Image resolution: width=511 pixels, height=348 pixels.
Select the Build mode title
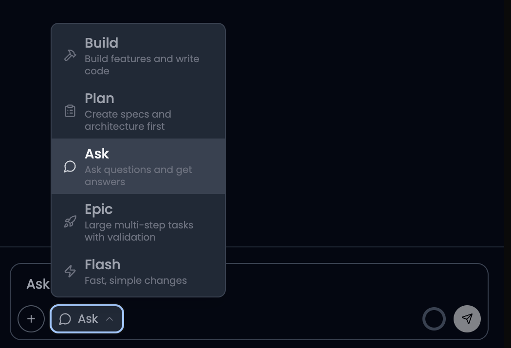coord(101,43)
